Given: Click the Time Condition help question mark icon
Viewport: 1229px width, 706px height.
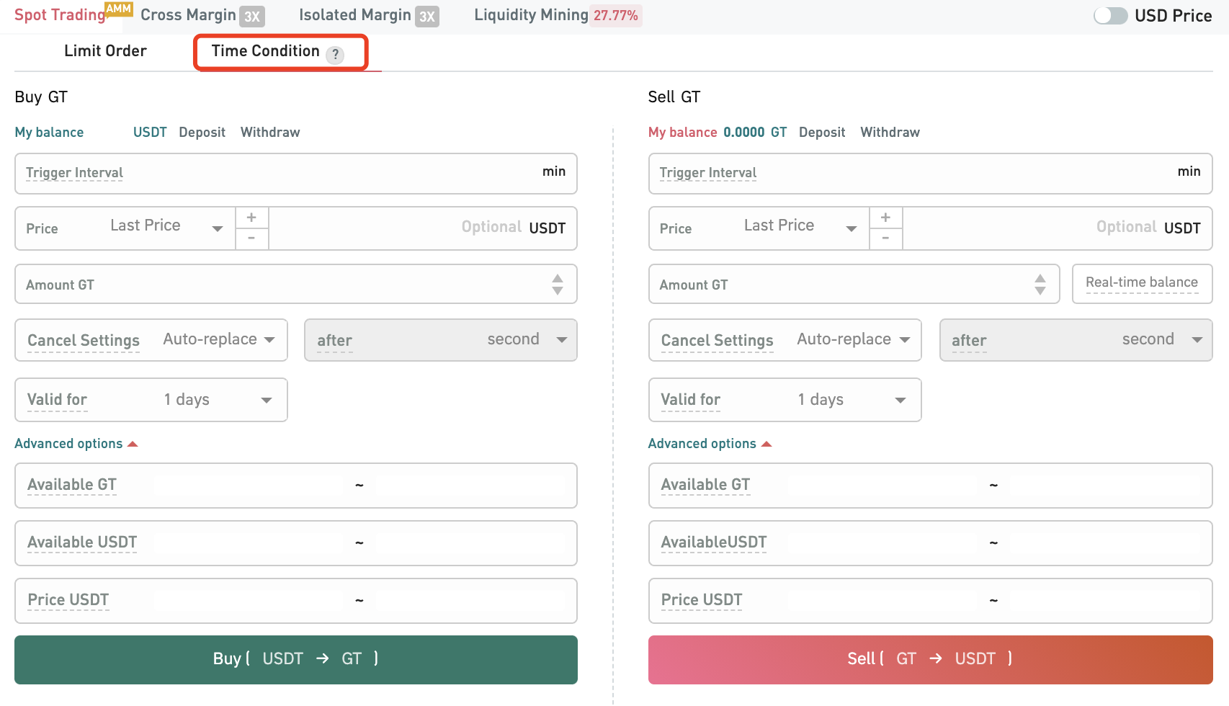Looking at the screenshot, I should pyautogui.click(x=335, y=55).
